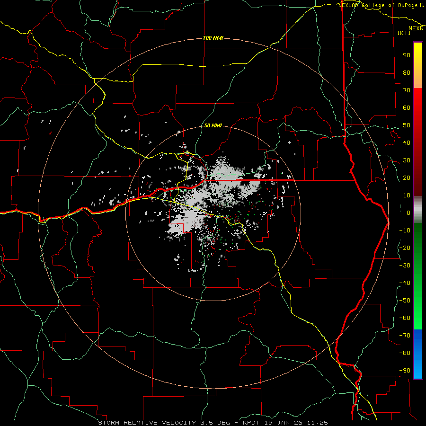This screenshot has height=426, width=426.
Task: Click the 70 value on velocity scale
Action: pos(407,90)
